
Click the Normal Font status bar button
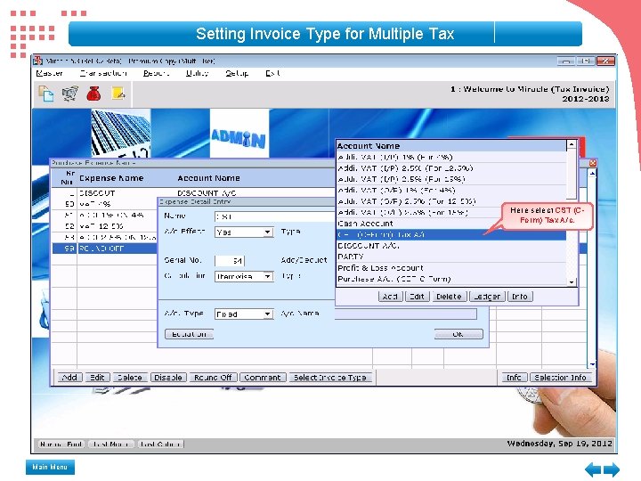[x=61, y=444]
